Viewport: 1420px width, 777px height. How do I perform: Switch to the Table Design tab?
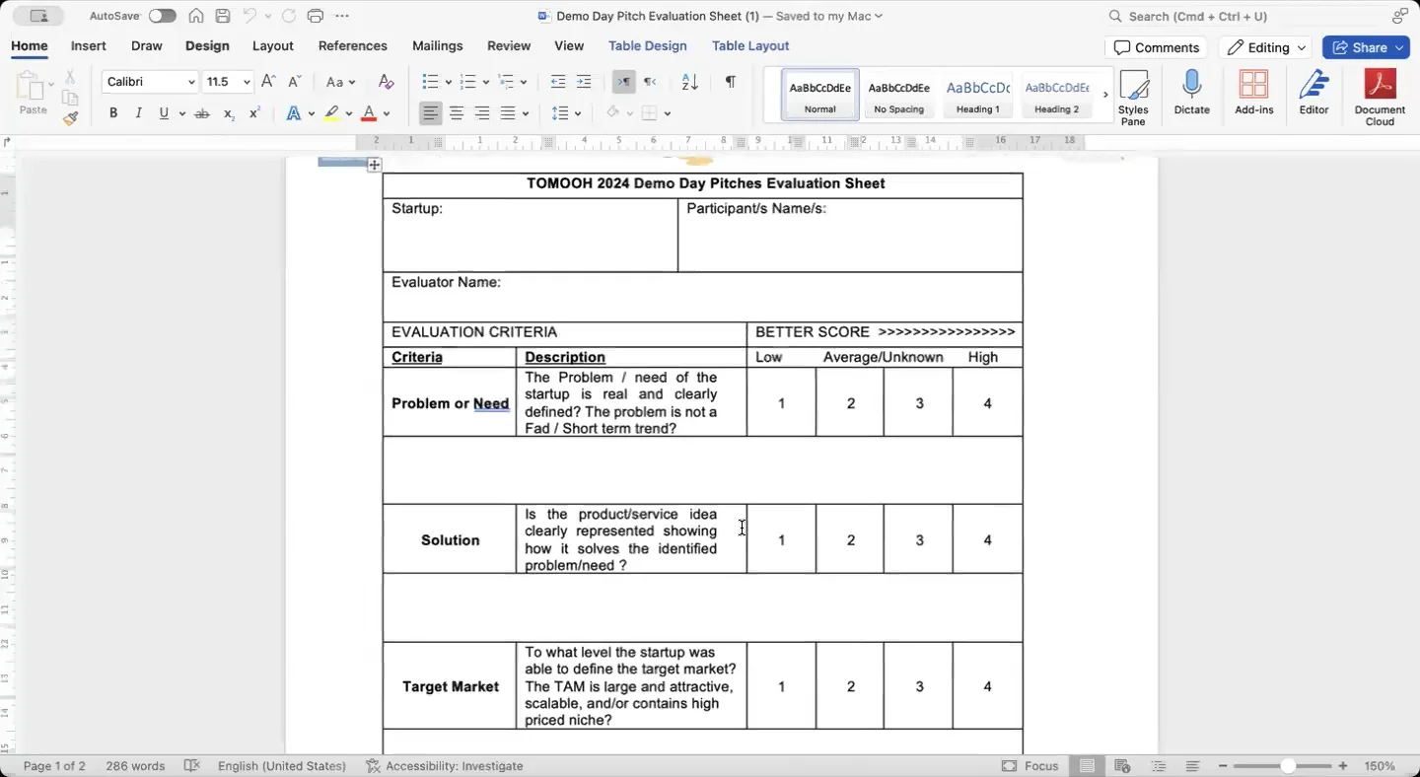[647, 45]
